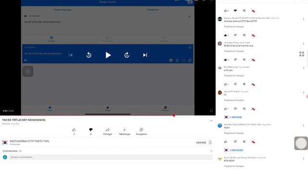Like the 'Hi' comment by Alya
Viewport: 308px width, 173px height.
pyautogui.click(x=225, y=109)
